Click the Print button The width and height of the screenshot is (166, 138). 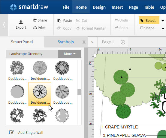coord(40,28)
